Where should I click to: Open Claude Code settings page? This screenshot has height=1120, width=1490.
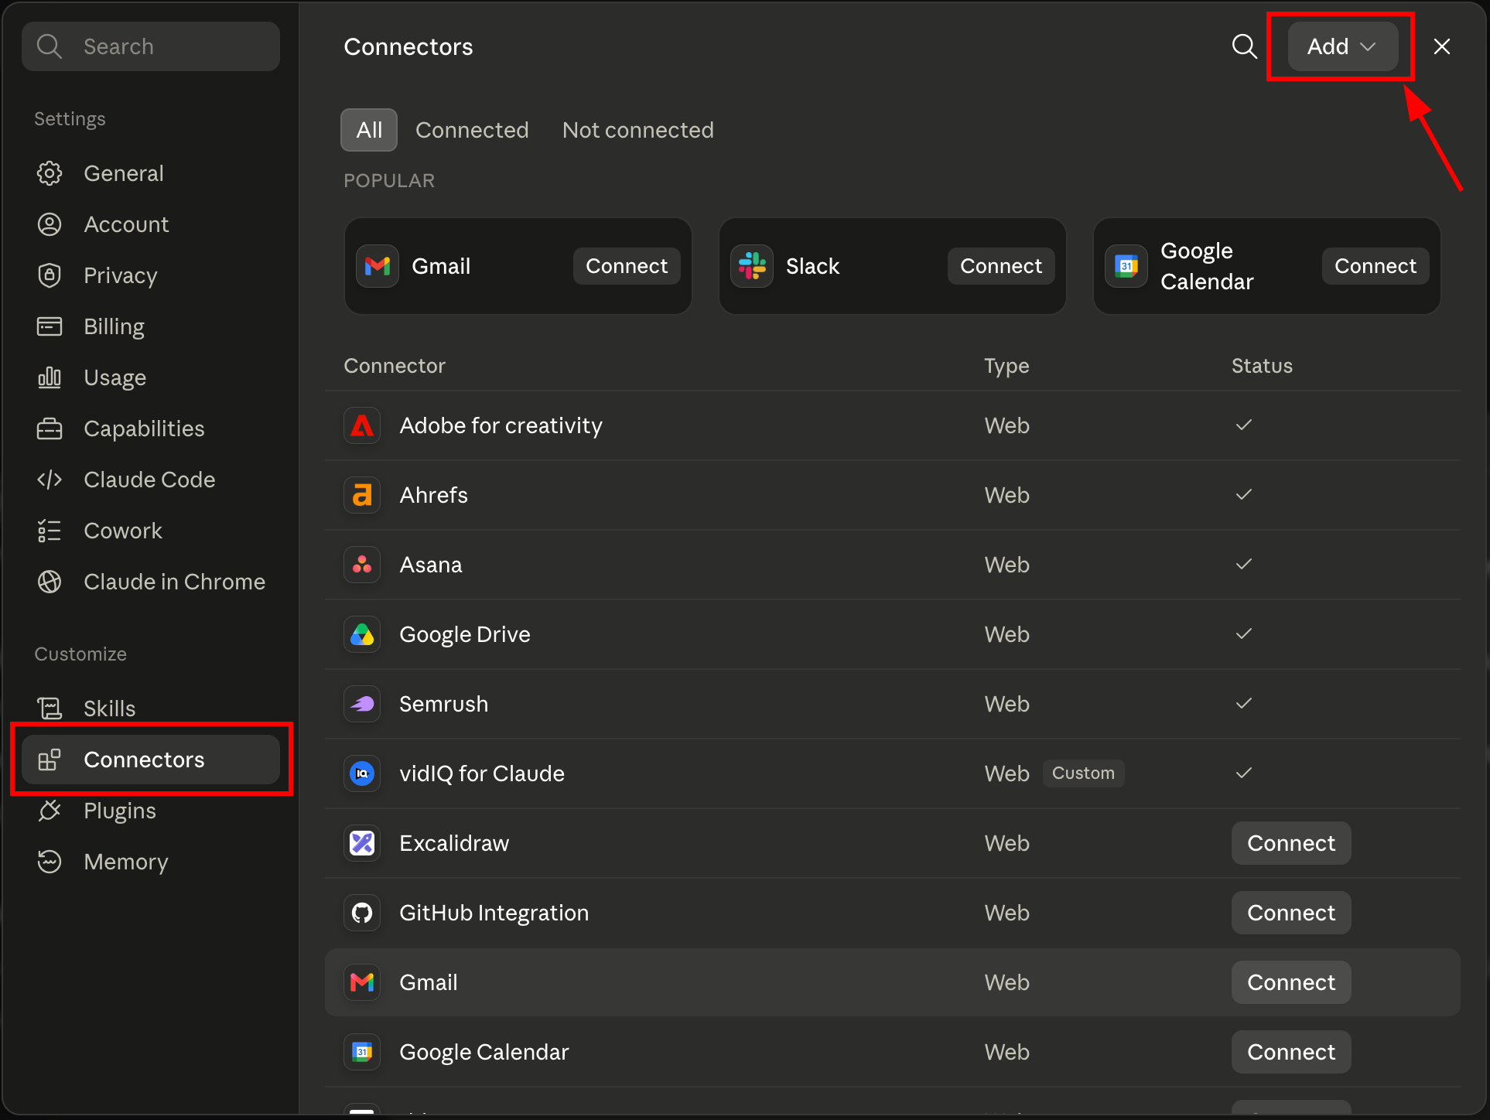click(151, 480)
